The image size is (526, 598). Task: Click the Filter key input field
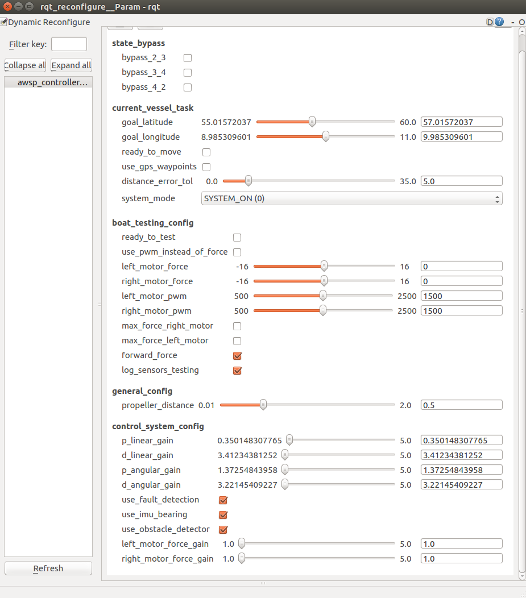69,44
